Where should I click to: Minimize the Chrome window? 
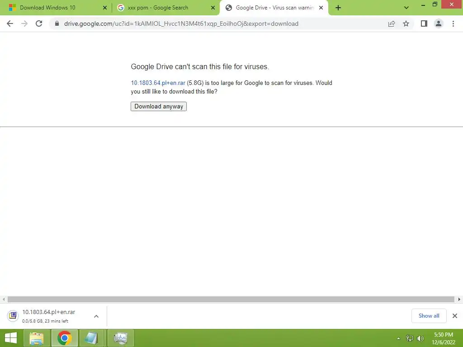423,5
